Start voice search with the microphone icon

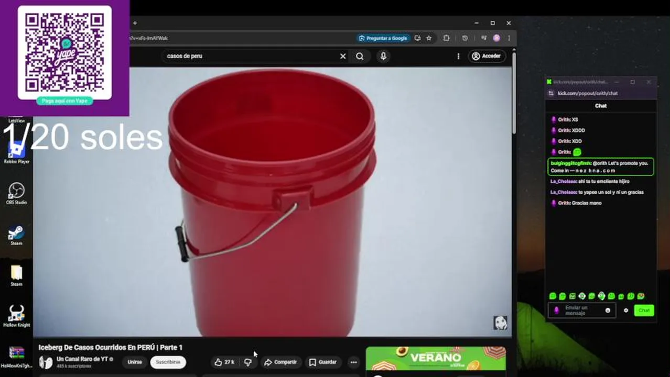click(x=383, y=56)
